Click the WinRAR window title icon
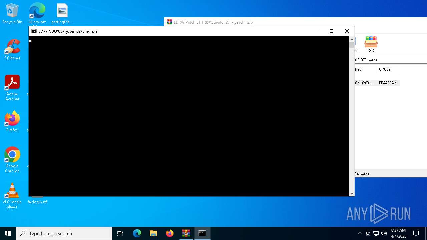The height and width of the screenshot is (240, 427). [x=169, y=22]
